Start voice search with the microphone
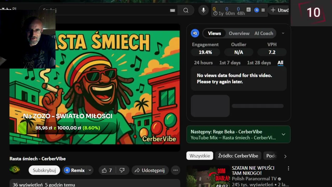Image resolution: width=332 pixels, height=187 pixels. point(204,10)
